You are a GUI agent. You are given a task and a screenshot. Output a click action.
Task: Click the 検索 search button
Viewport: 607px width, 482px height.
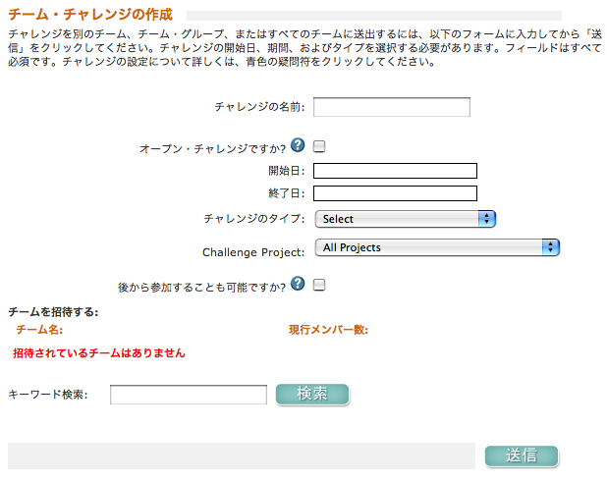point(311,394)
